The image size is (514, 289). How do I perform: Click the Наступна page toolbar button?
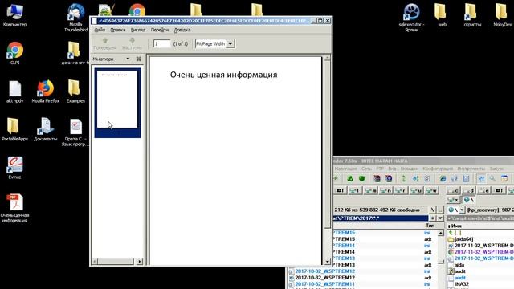pos(132,43)
